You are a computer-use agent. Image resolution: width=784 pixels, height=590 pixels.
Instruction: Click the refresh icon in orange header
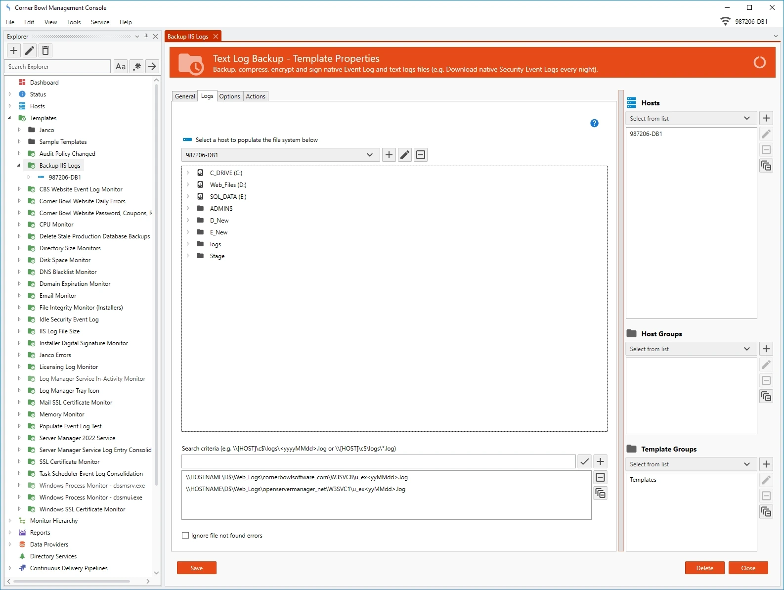coord(759,62)
